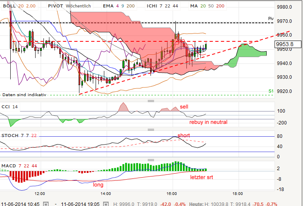Click the green S1 support label
This screenshot has width=303, height=206.
[x=271, y=91]
